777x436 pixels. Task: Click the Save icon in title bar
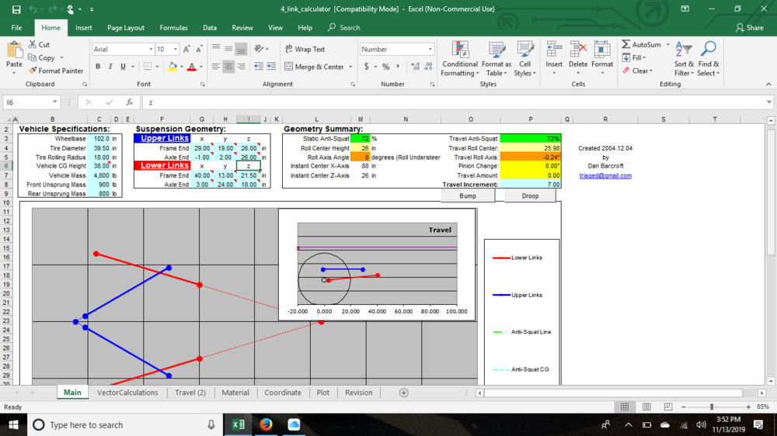16,9
